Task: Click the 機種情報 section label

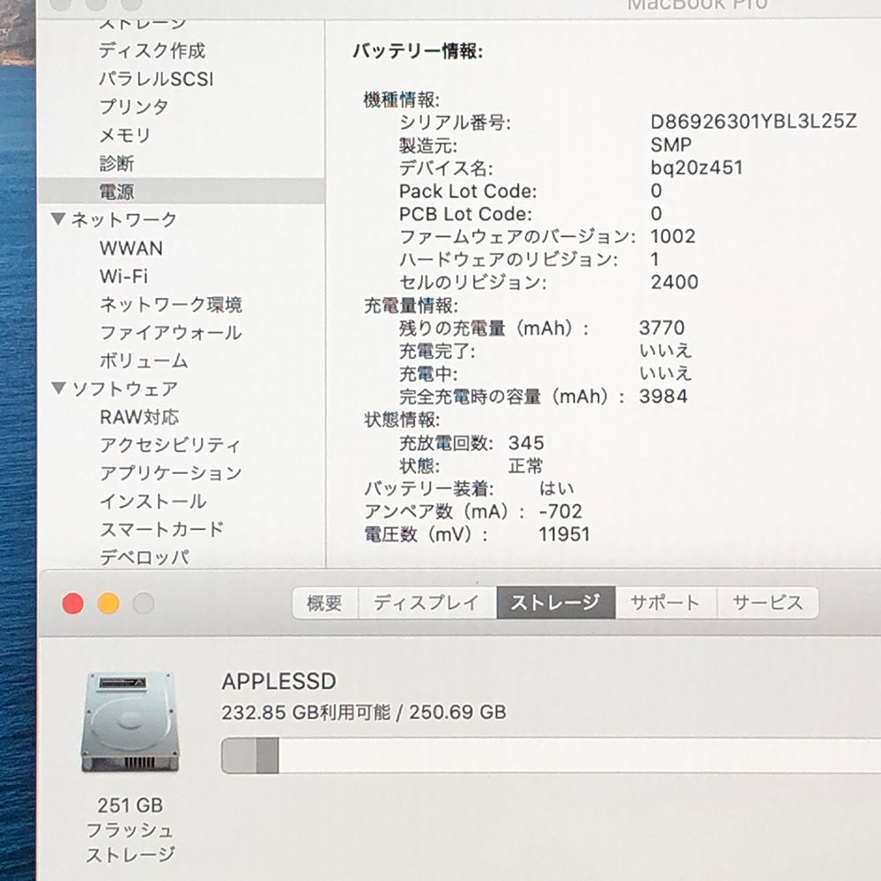Action: (401, 100)
